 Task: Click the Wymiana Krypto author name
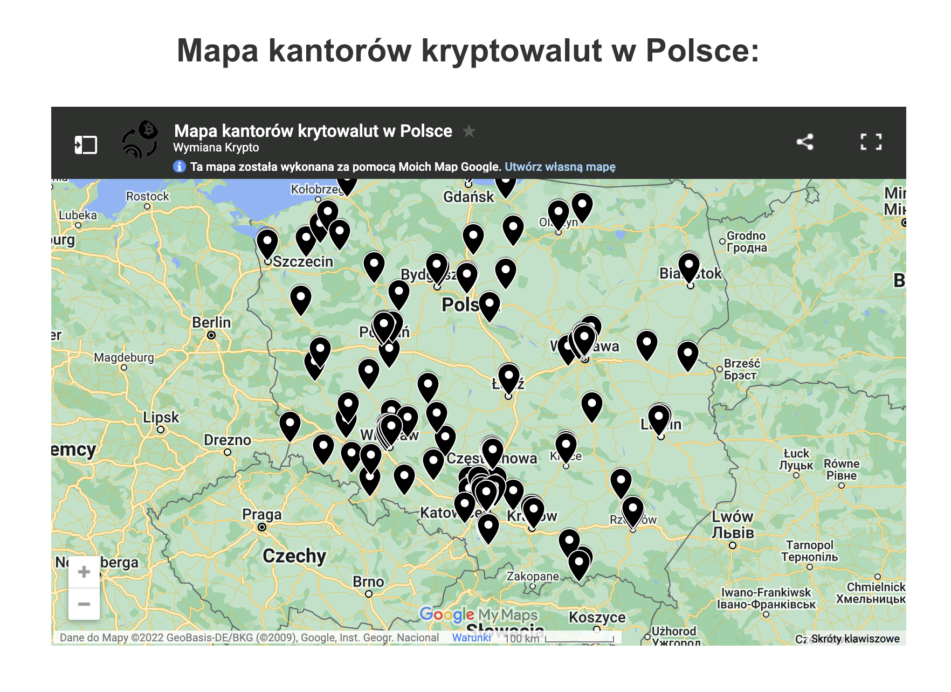point(216,148)
